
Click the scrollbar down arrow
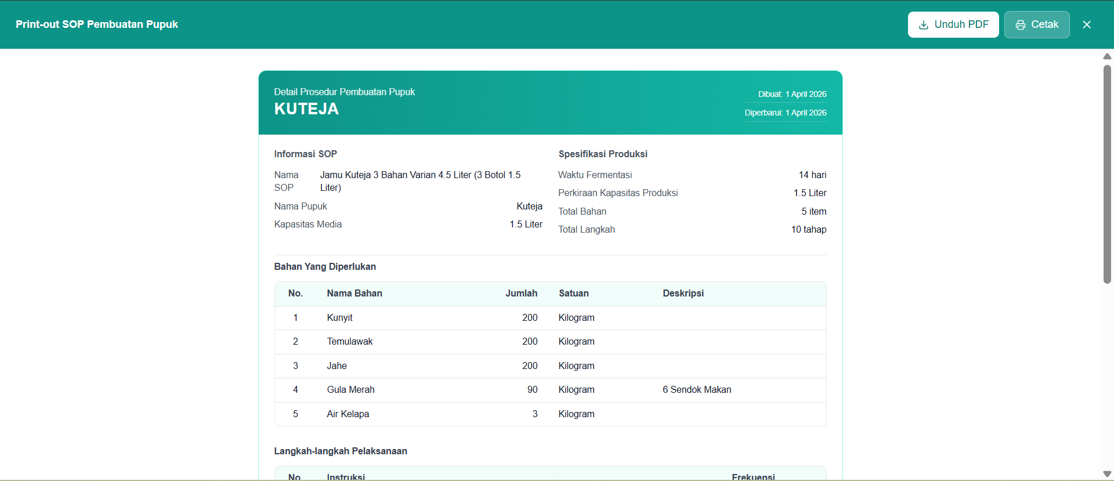pos(1107,474)
